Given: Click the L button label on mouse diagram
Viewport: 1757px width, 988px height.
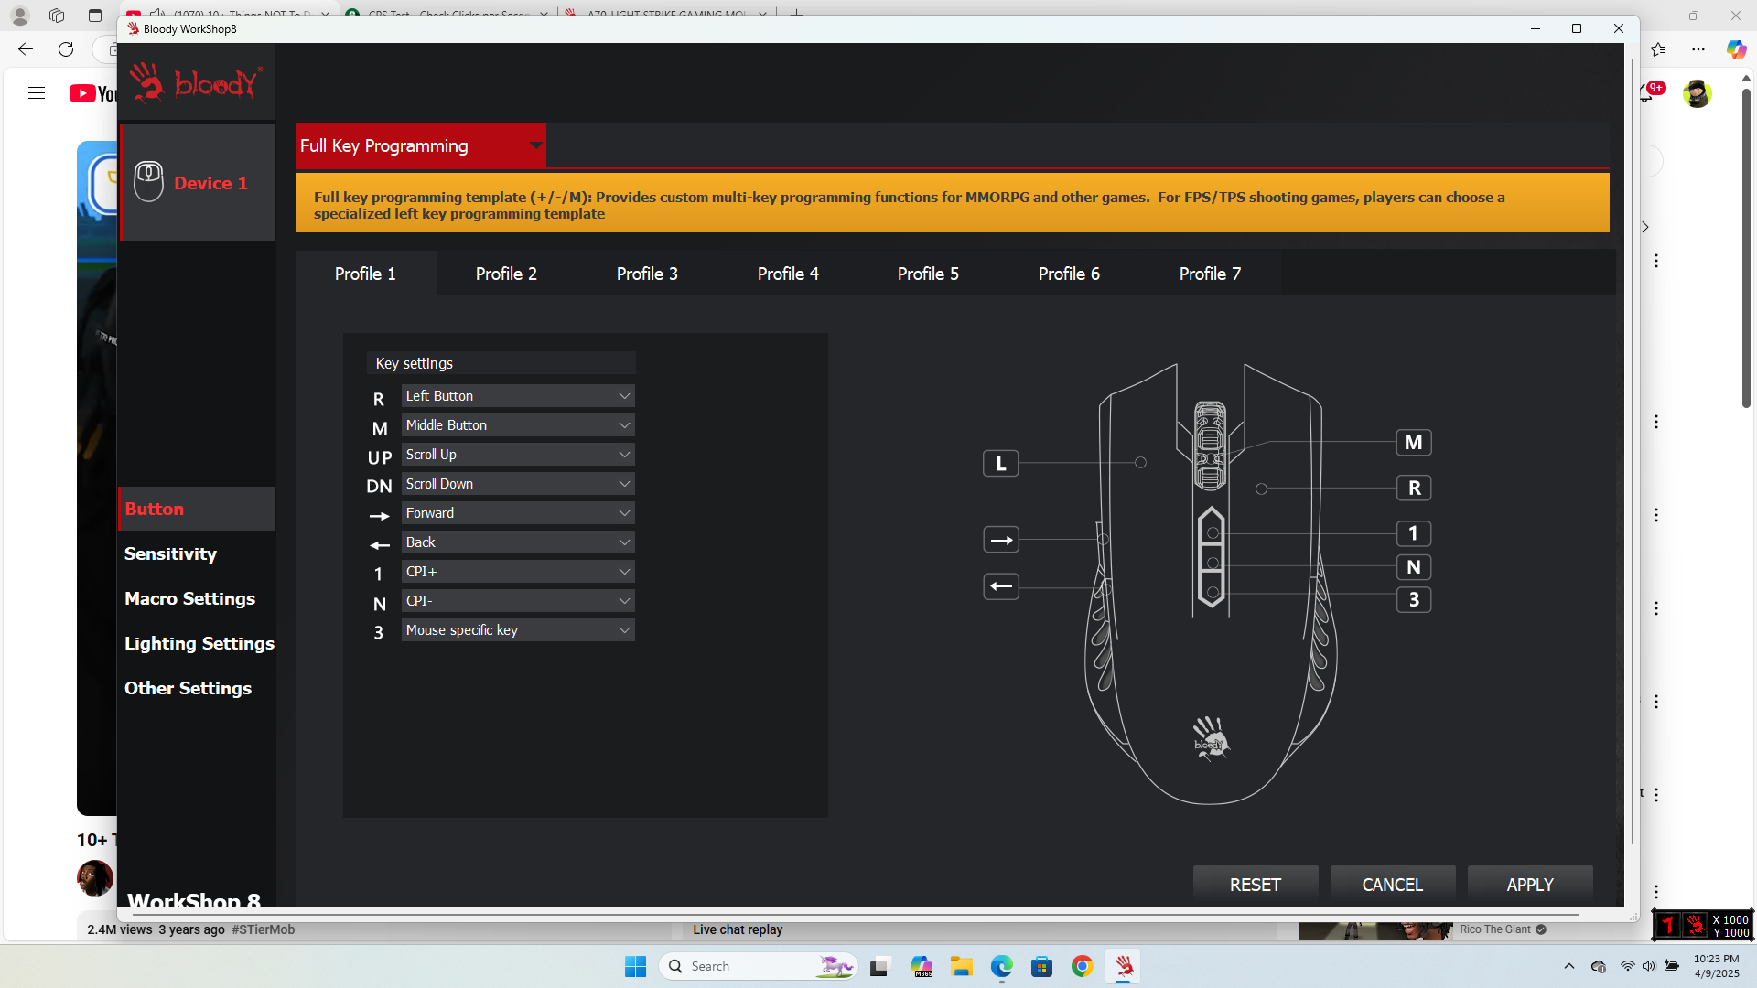Looking at the screenshot, I should coord(1000,464).
